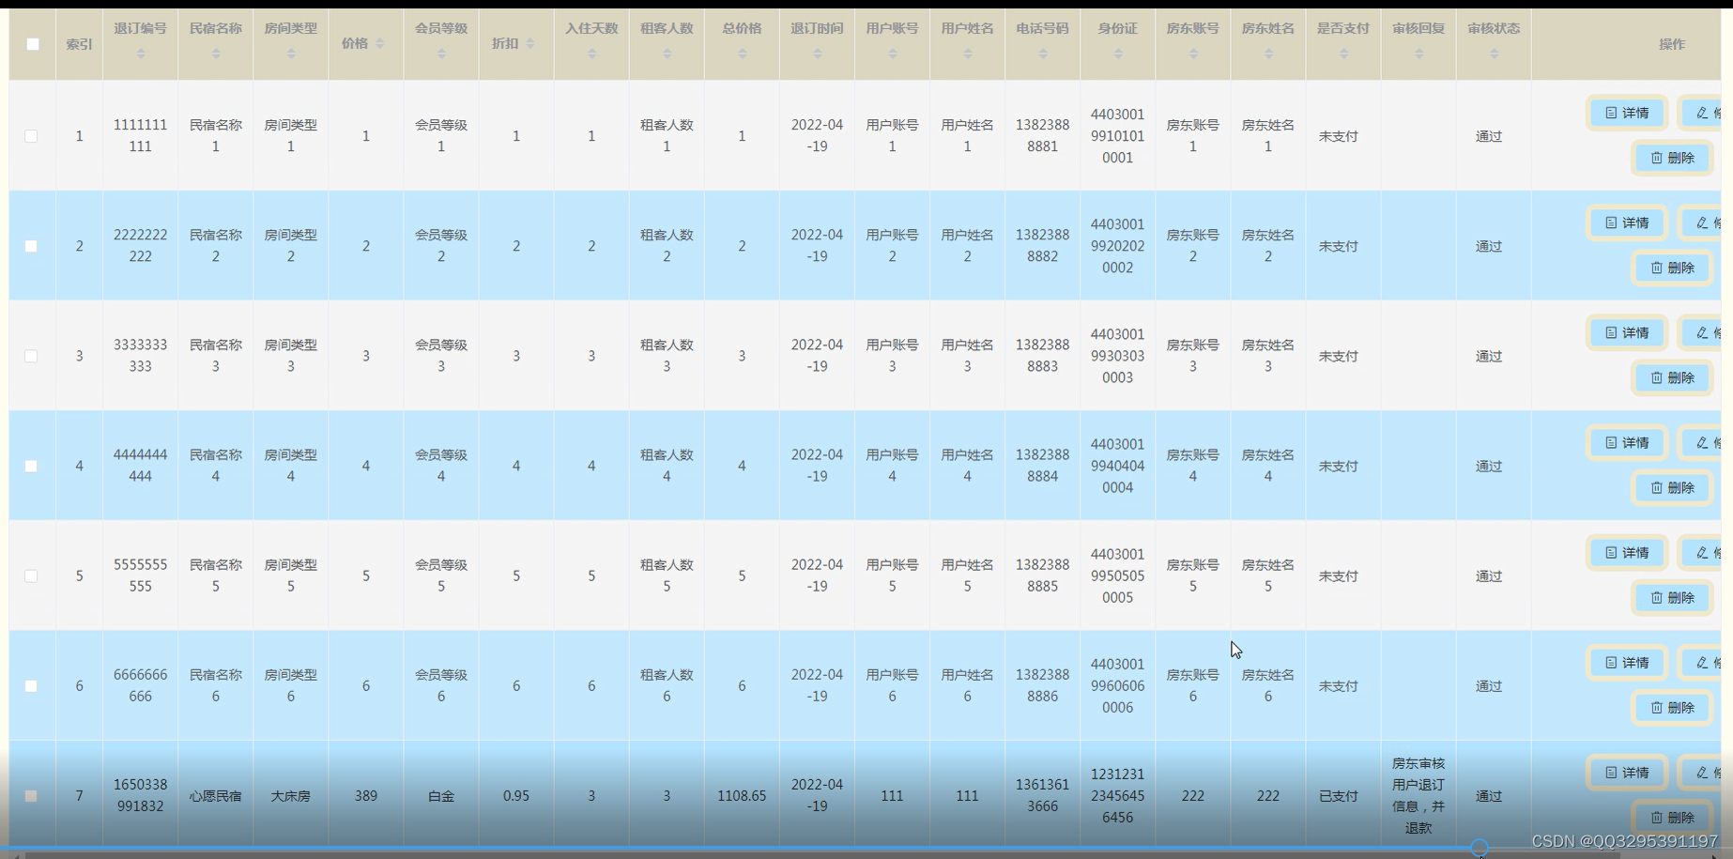Click the total price 1108.65
The image size is (1733, 859).
click(742, 796)
